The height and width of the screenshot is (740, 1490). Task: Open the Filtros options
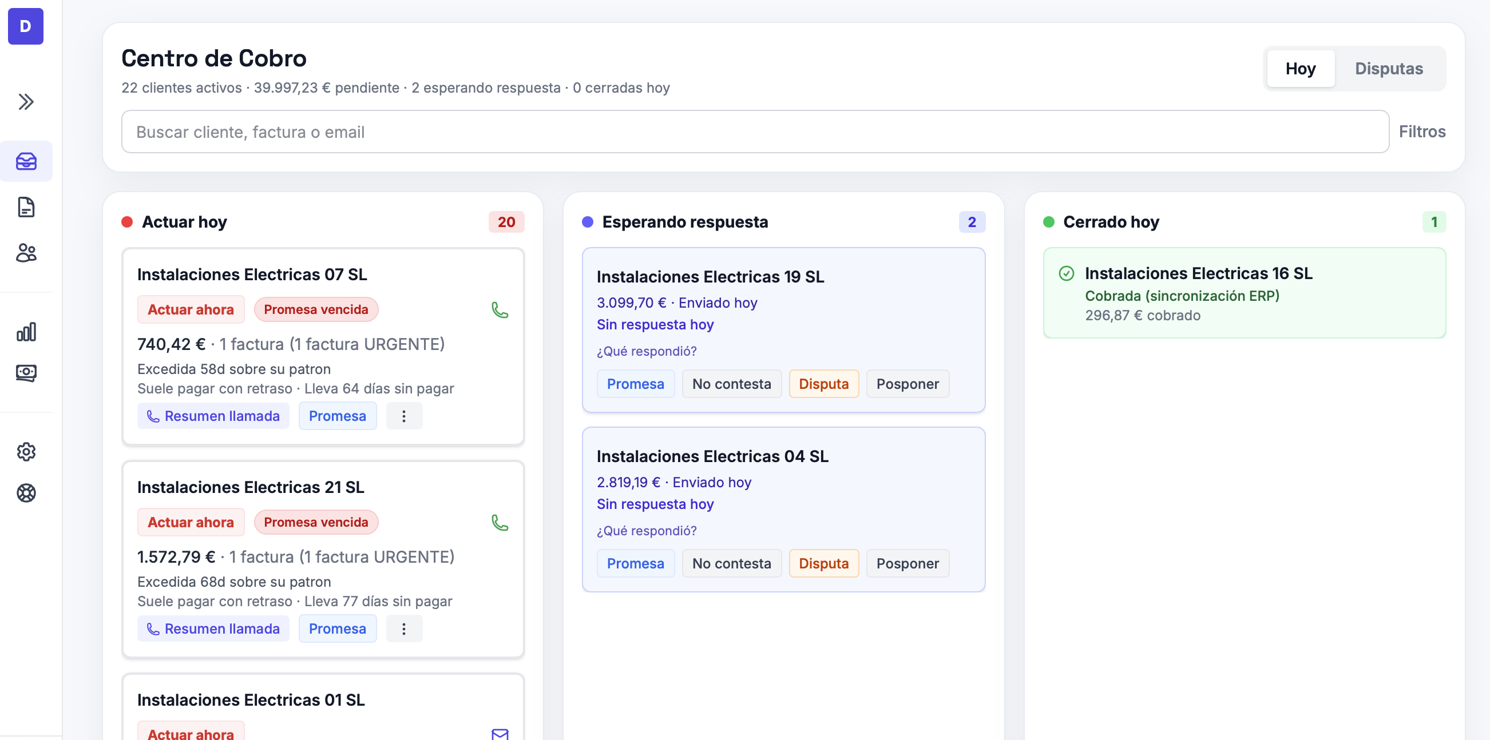pyautogui.click(x=1422, y=132)
